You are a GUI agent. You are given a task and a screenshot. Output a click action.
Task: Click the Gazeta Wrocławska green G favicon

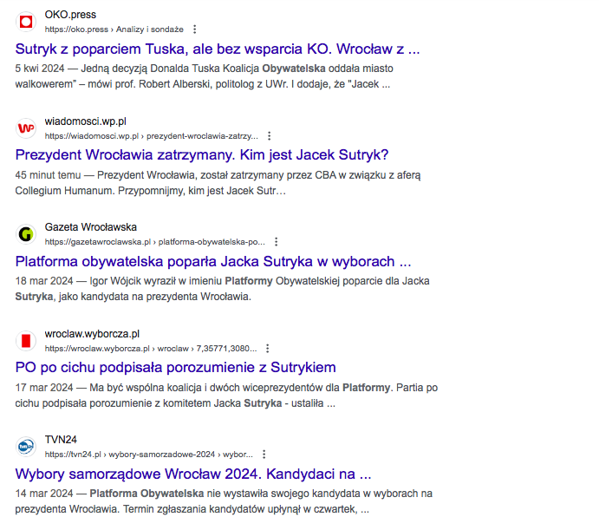coord(26,234)
